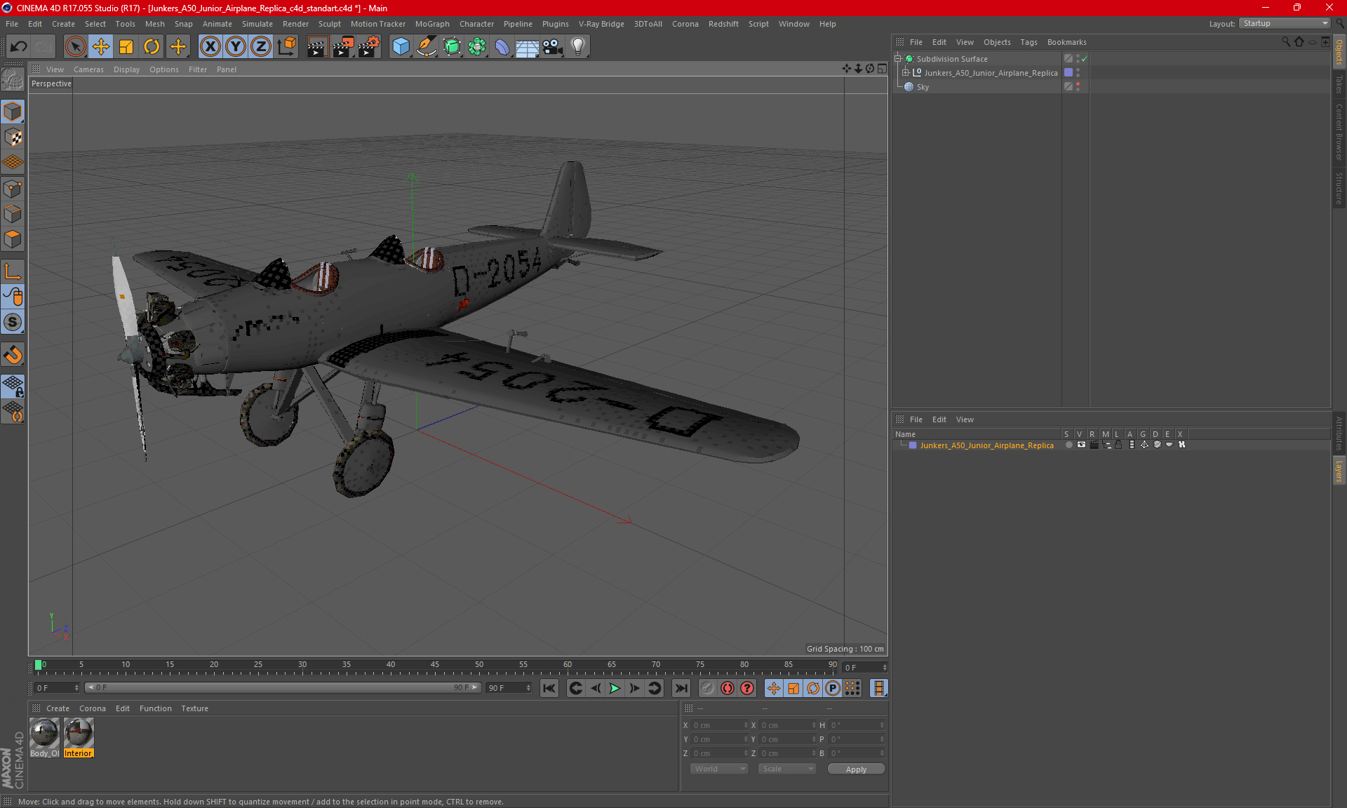
Task: Toggle X-axis lock icon
Action: tap(210, 47)
